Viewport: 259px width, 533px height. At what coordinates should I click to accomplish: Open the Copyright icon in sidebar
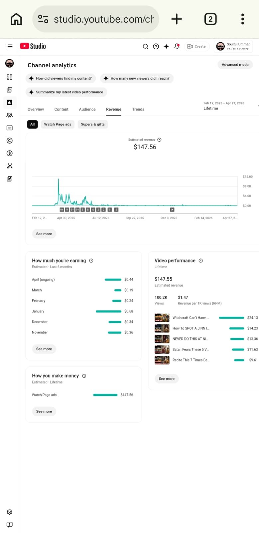(x=10, y=141)
